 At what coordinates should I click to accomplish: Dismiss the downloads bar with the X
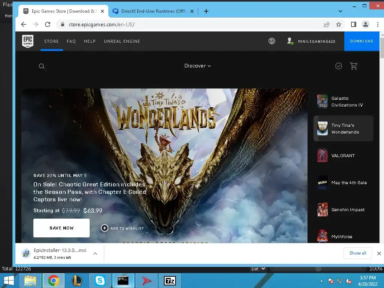pos(379,253)
